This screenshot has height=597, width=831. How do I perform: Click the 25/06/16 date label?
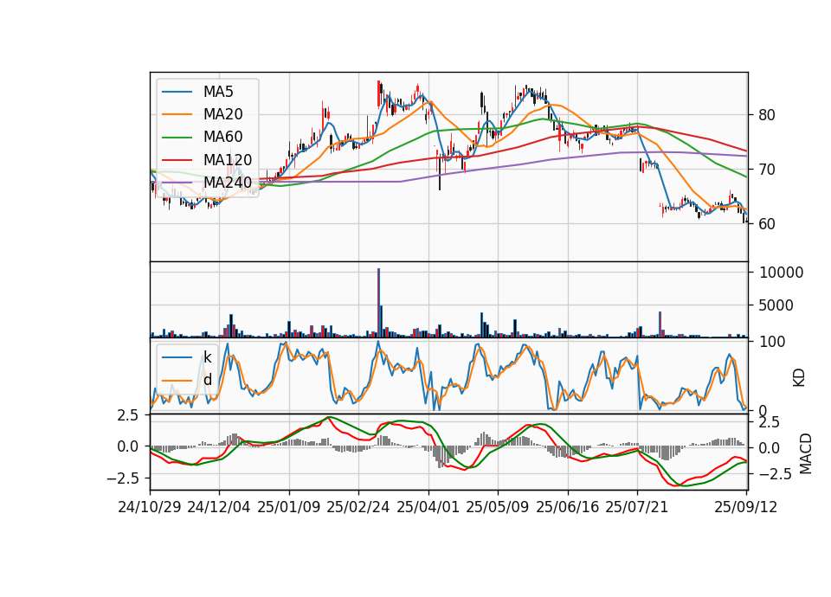point(568,507)
